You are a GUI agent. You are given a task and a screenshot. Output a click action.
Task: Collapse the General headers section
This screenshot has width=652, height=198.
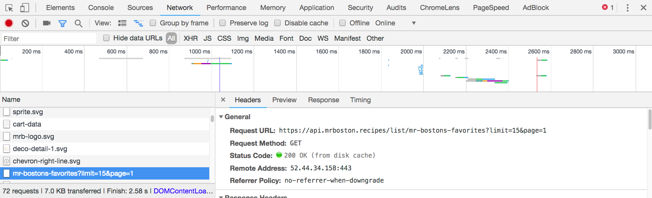tap(221, 117)
